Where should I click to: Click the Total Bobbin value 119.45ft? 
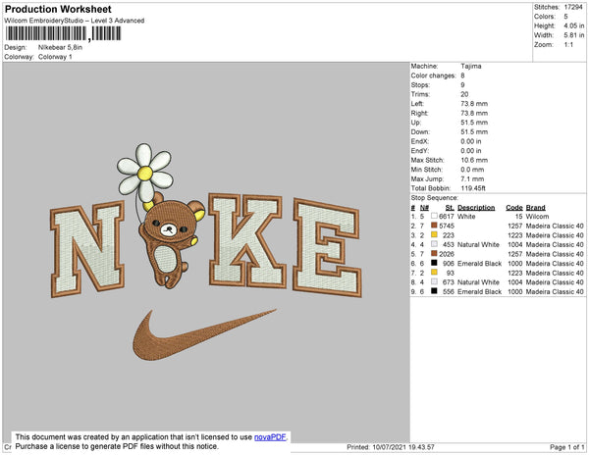[473, 188]
